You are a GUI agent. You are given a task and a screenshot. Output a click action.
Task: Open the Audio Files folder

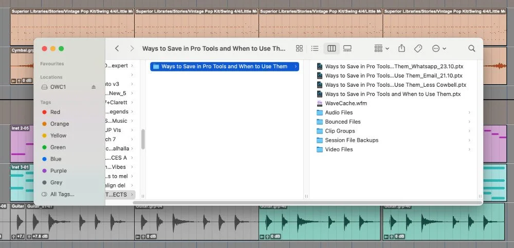click(x=339, y=112)
